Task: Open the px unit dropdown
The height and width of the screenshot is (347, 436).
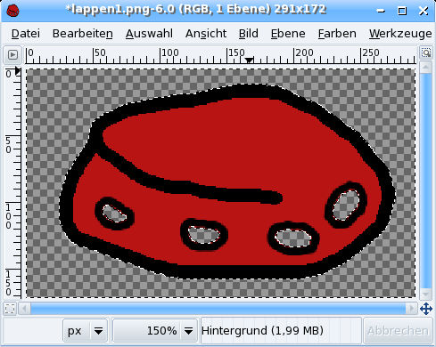Action: click(x=85, y=330)
